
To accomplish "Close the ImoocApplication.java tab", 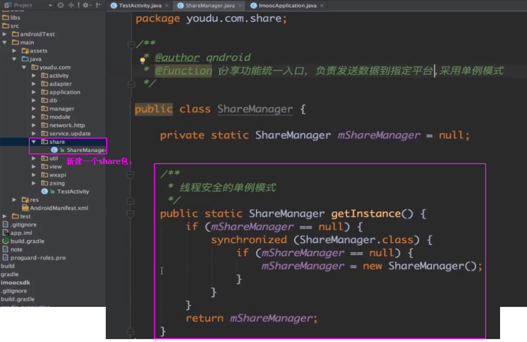I will (x=322, y=5).
